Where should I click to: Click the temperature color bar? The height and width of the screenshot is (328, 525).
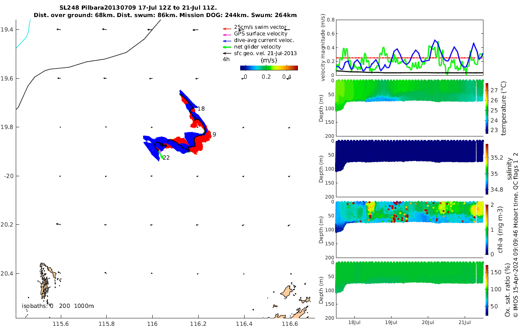pos(487,108)
